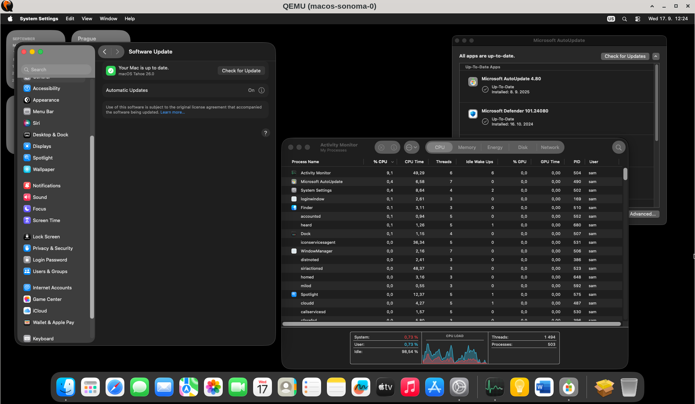Change sort order via the % CPU column chevron
Screen dimensions: 695x404
(393, 162)
